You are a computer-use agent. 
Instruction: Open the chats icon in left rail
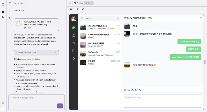pyautogui.click(x=3, y=12)
